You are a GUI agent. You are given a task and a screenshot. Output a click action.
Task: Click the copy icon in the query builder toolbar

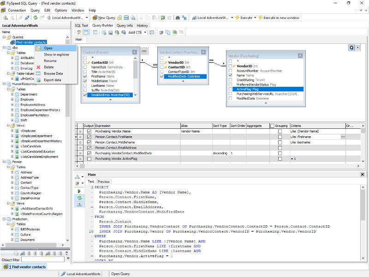tap(168, 31)
